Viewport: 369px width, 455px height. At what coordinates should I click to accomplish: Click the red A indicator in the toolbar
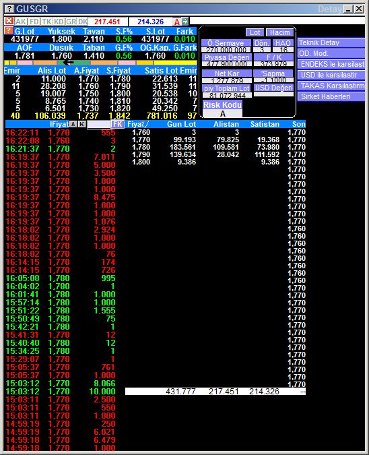(x=176, y=22)
